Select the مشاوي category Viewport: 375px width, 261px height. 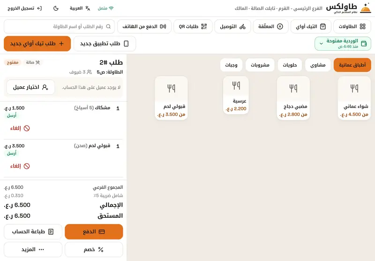tap(318, 65)
